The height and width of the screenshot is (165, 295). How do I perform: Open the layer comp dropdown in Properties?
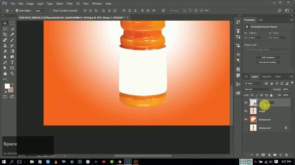266,49
